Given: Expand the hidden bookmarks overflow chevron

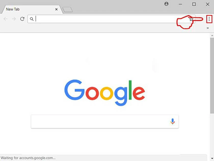Looking at the screenshot, I should [x=208, y=28].
